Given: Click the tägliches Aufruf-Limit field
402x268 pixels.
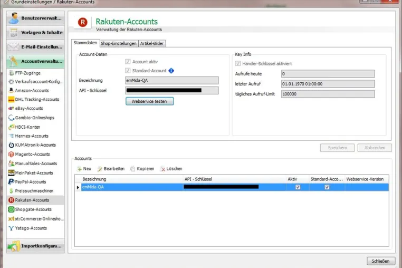Looking at the screenshot, I should pos(328,94).
